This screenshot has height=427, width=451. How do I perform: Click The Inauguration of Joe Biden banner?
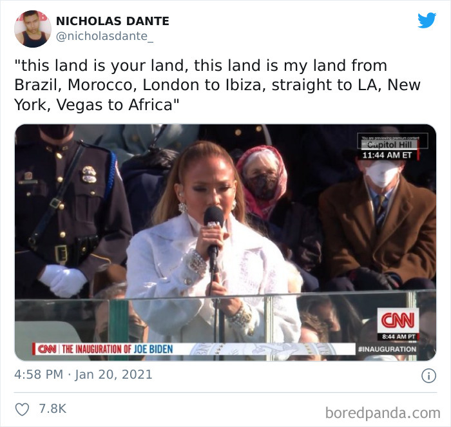pyautogui.click(x=117, y=349)
